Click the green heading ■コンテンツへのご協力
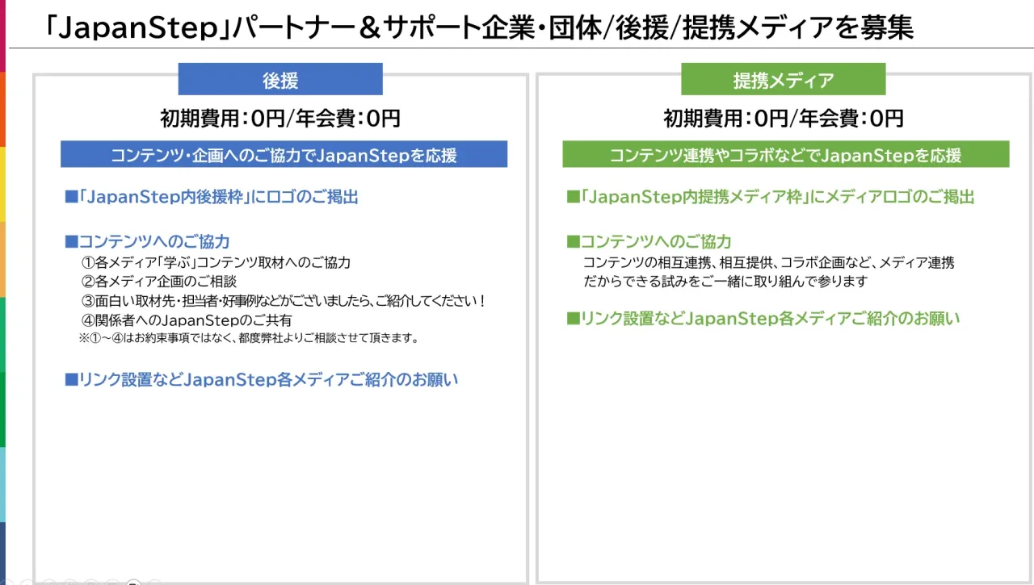 click(x=649, y=241)
